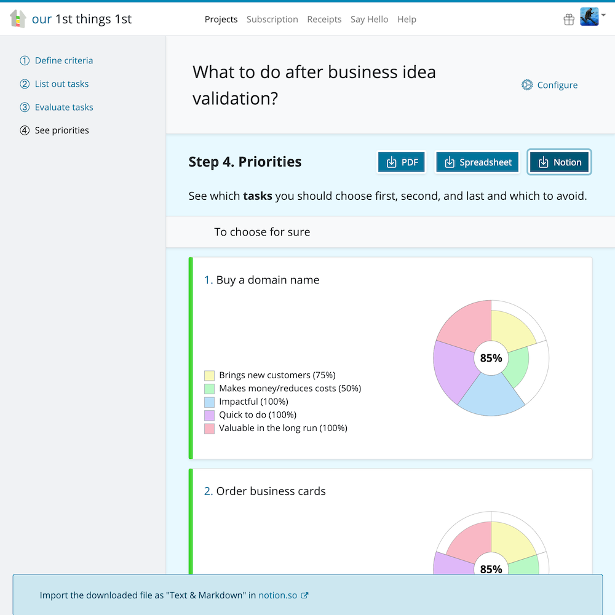Open the Say Hello page

click(x=370, y=19)
